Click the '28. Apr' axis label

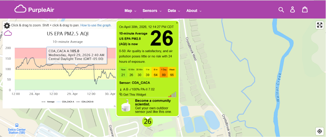[x=35, y=94]
